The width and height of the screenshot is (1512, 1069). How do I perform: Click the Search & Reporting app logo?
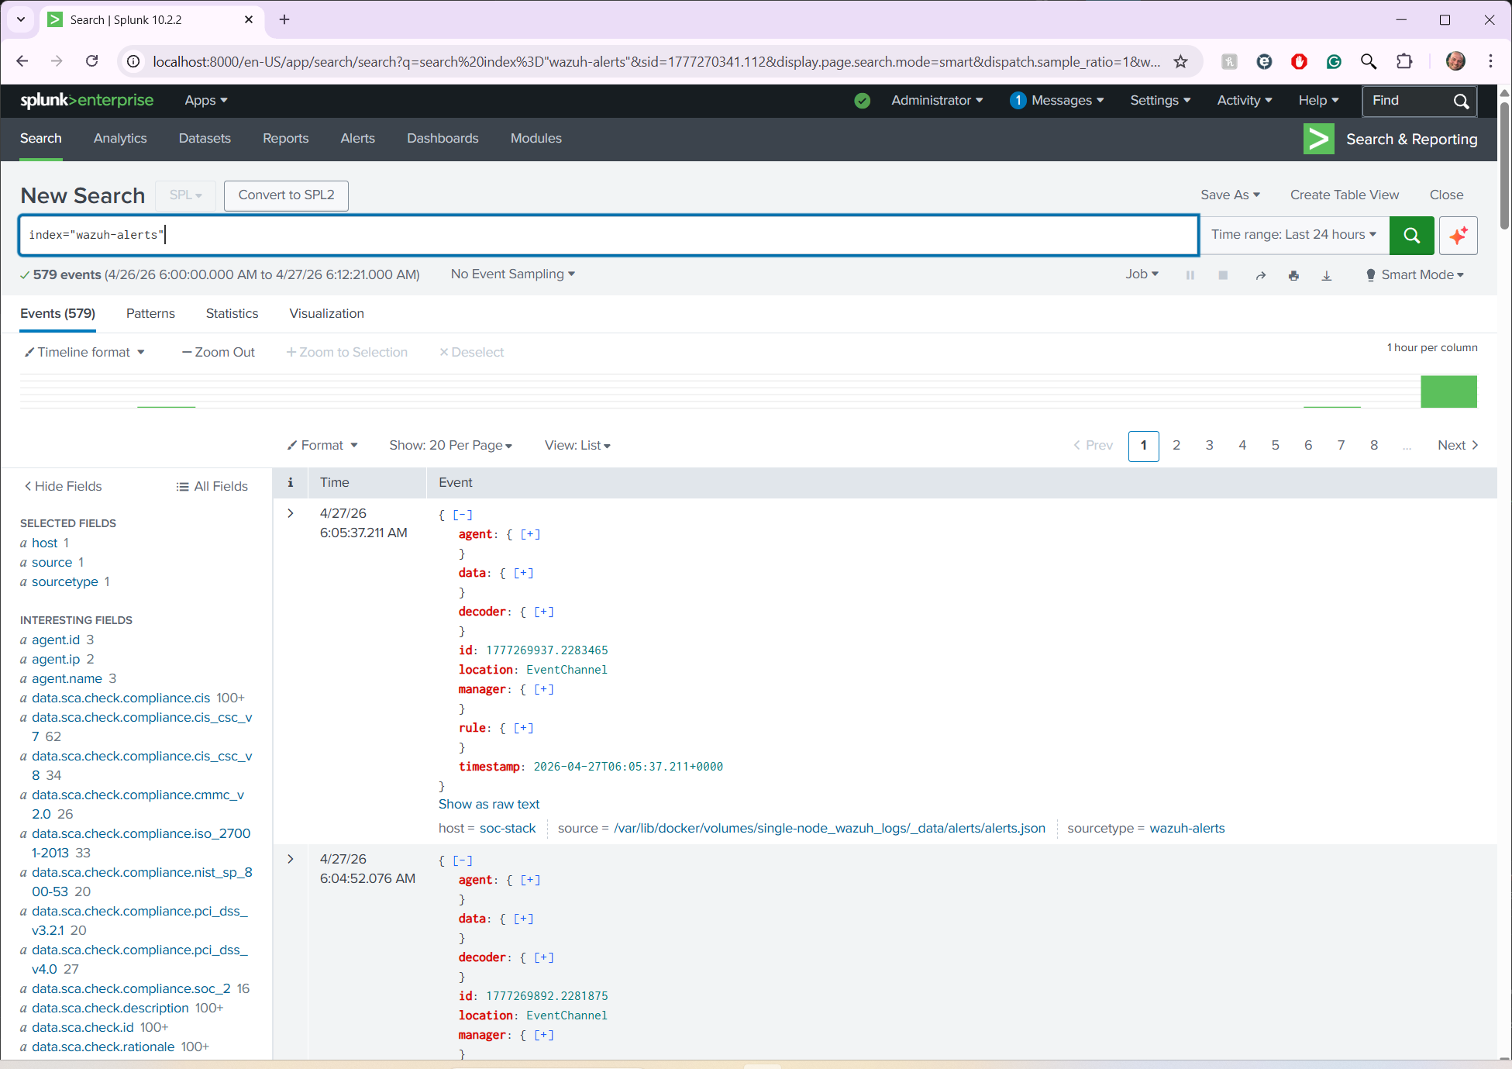coord(1318,139)
